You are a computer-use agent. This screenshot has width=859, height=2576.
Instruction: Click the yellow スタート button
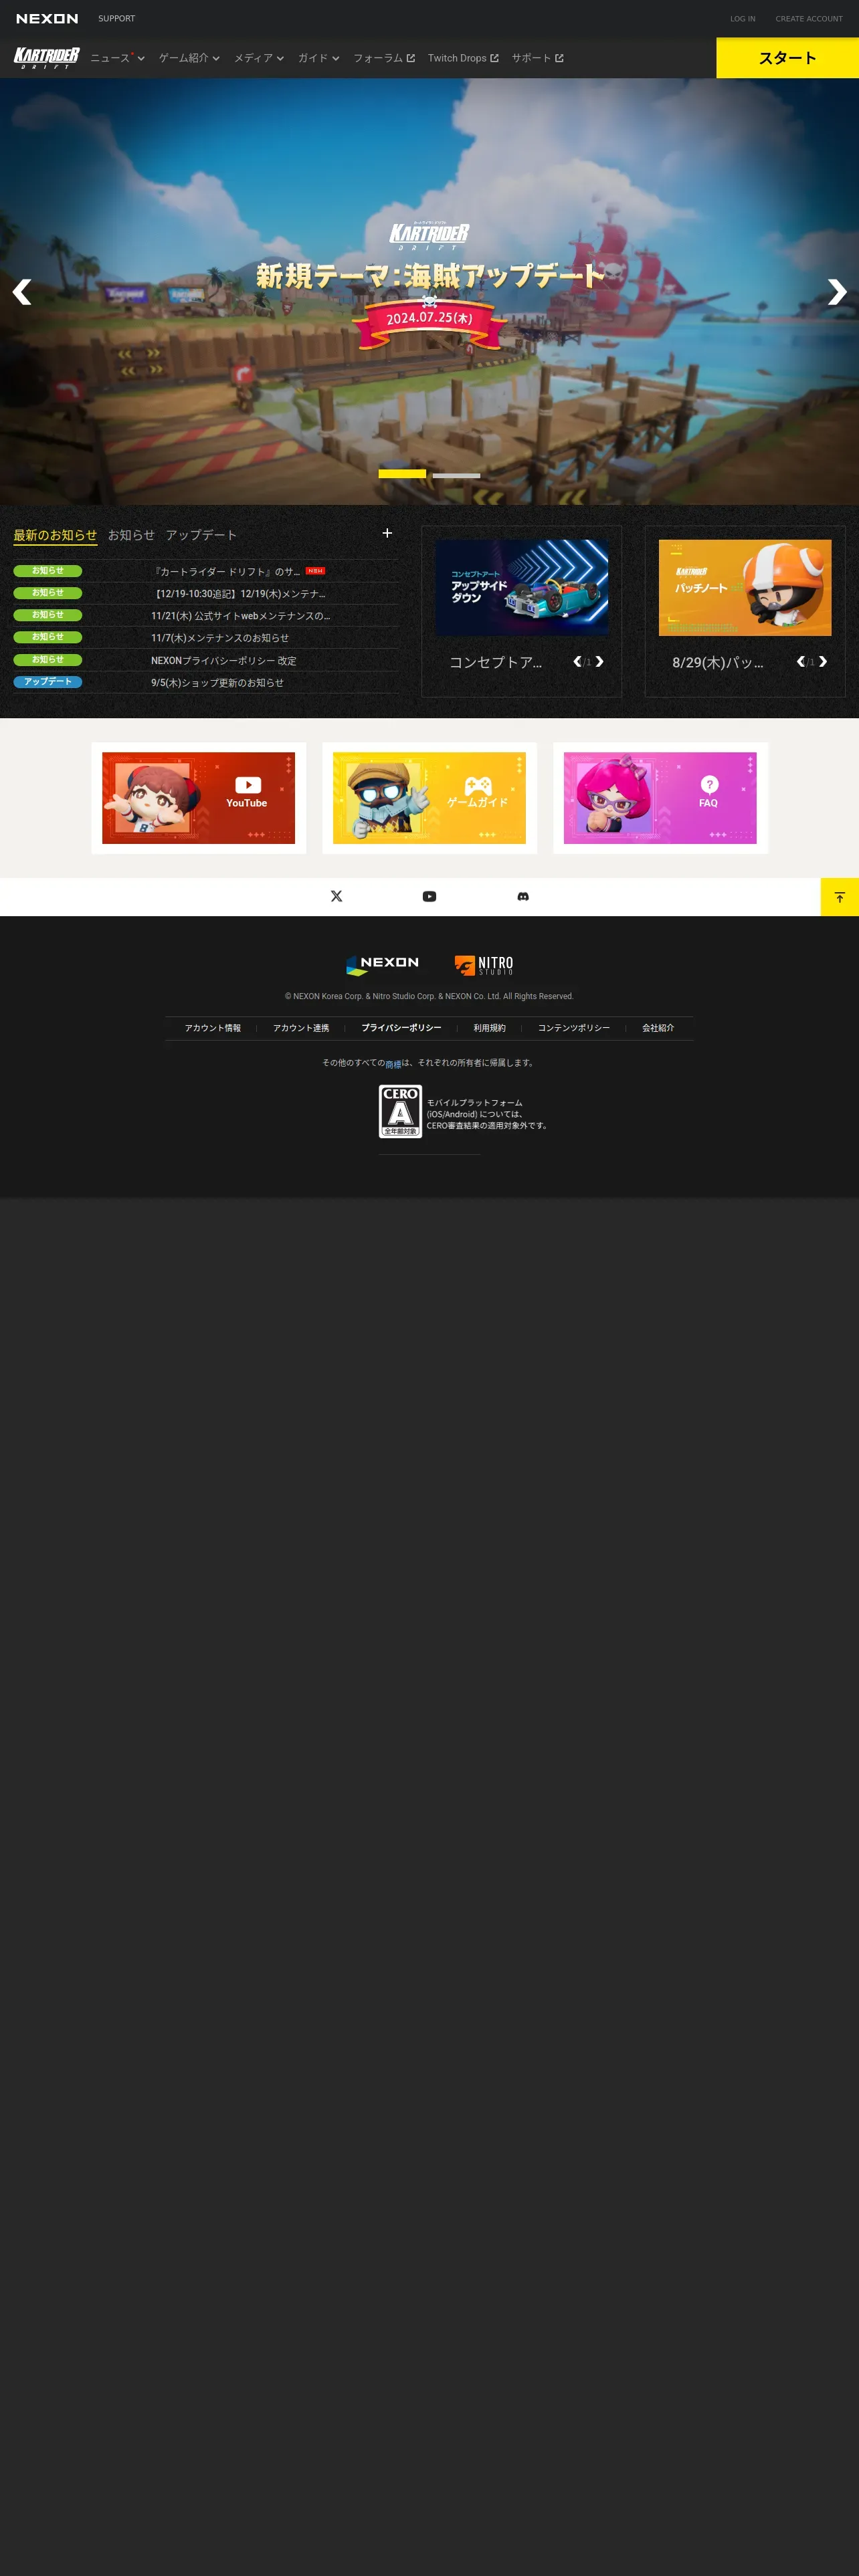click(x=787, y=58)
